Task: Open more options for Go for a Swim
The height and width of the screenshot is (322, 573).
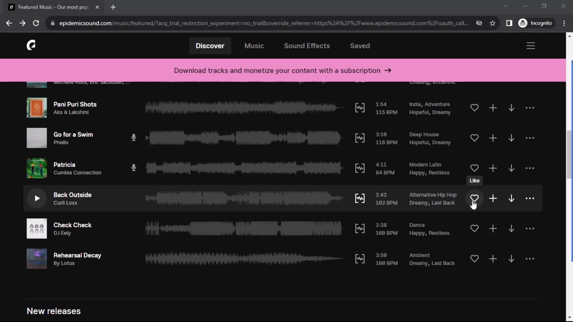Action: pos(530,138)
